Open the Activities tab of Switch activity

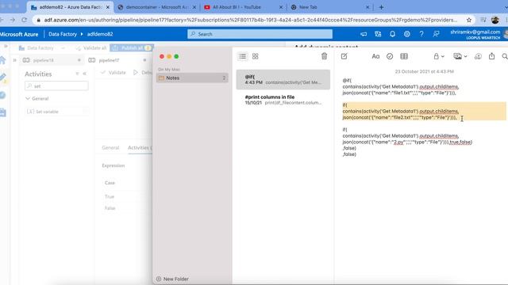139,148
